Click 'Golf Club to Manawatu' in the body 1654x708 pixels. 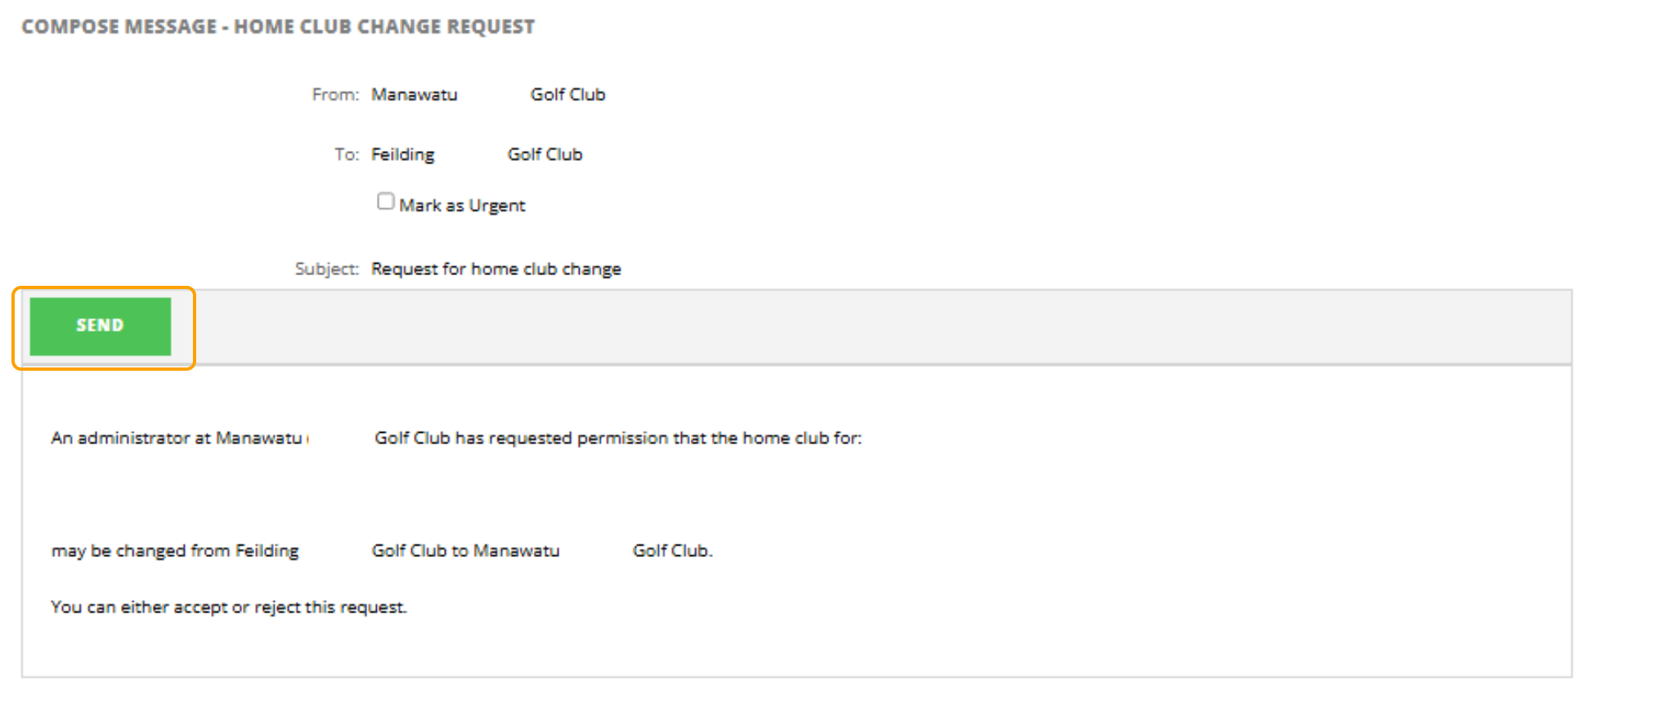pos(465,551)
